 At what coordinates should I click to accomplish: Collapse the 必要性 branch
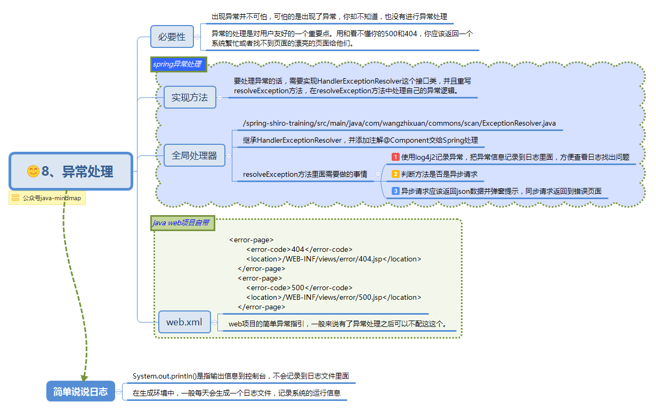click(197, 37)
